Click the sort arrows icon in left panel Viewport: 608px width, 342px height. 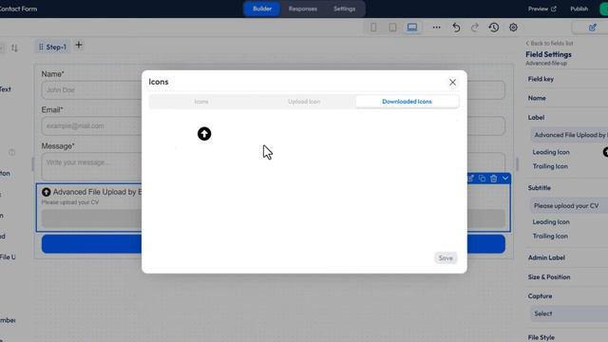click(14, 48)
